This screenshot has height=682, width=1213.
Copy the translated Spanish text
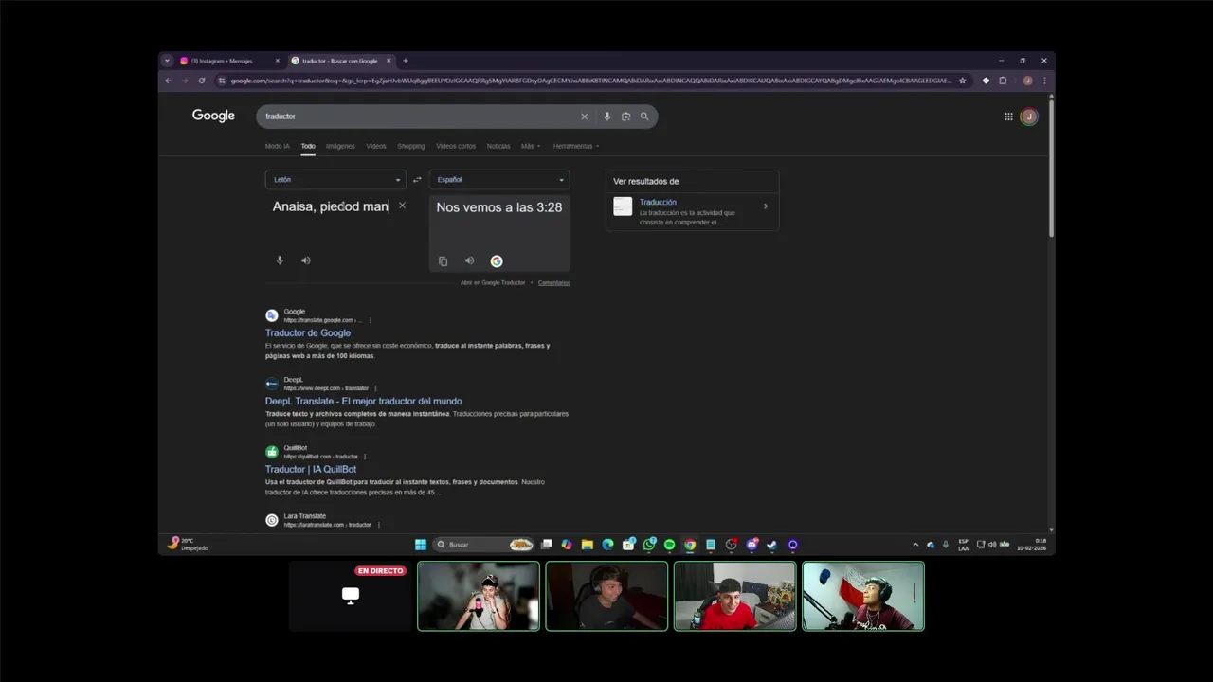pos(443,261)
